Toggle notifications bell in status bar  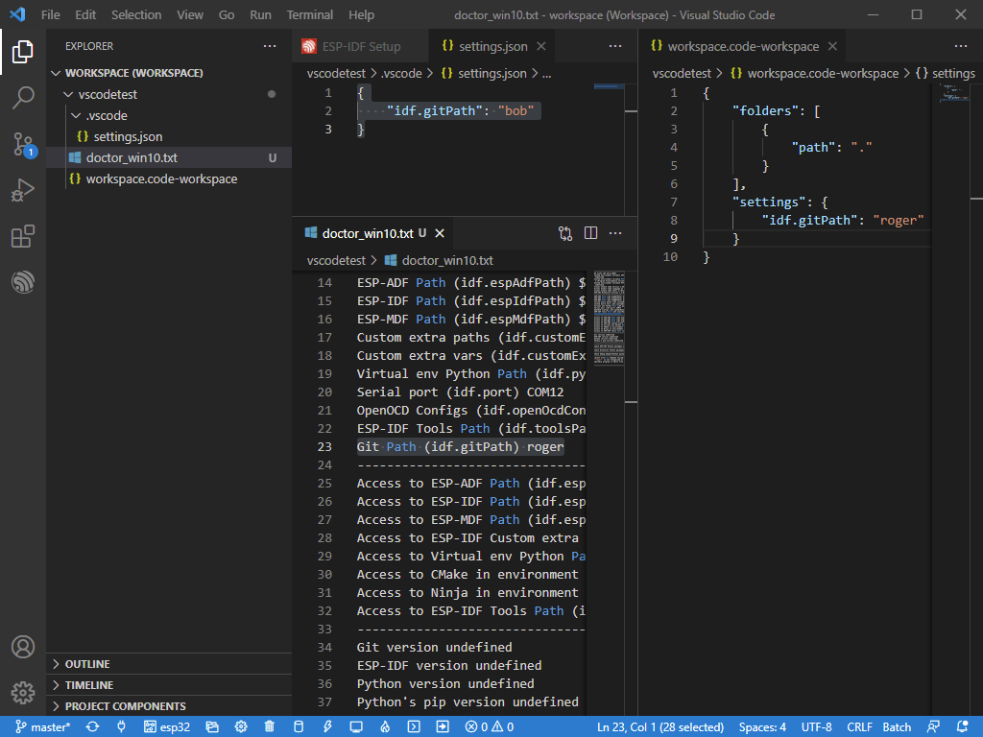(962, 726)
